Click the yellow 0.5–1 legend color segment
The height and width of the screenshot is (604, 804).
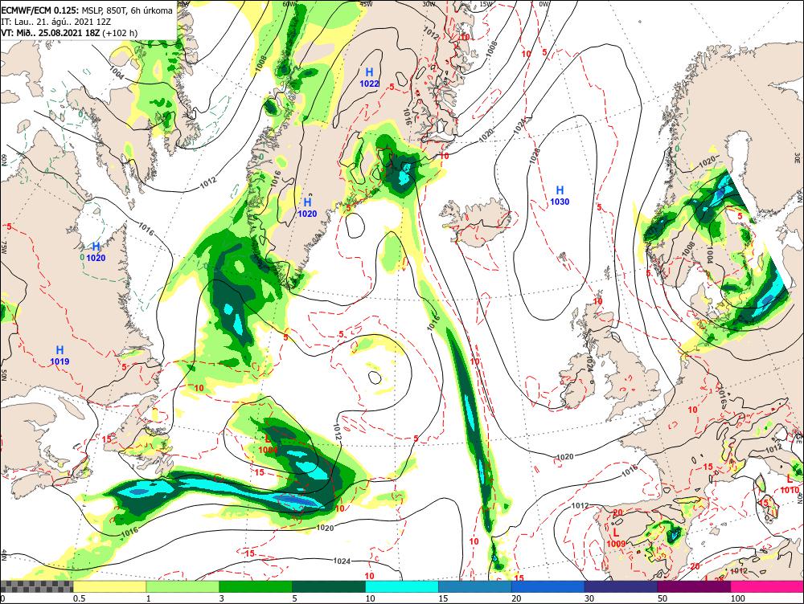(109, 586)
